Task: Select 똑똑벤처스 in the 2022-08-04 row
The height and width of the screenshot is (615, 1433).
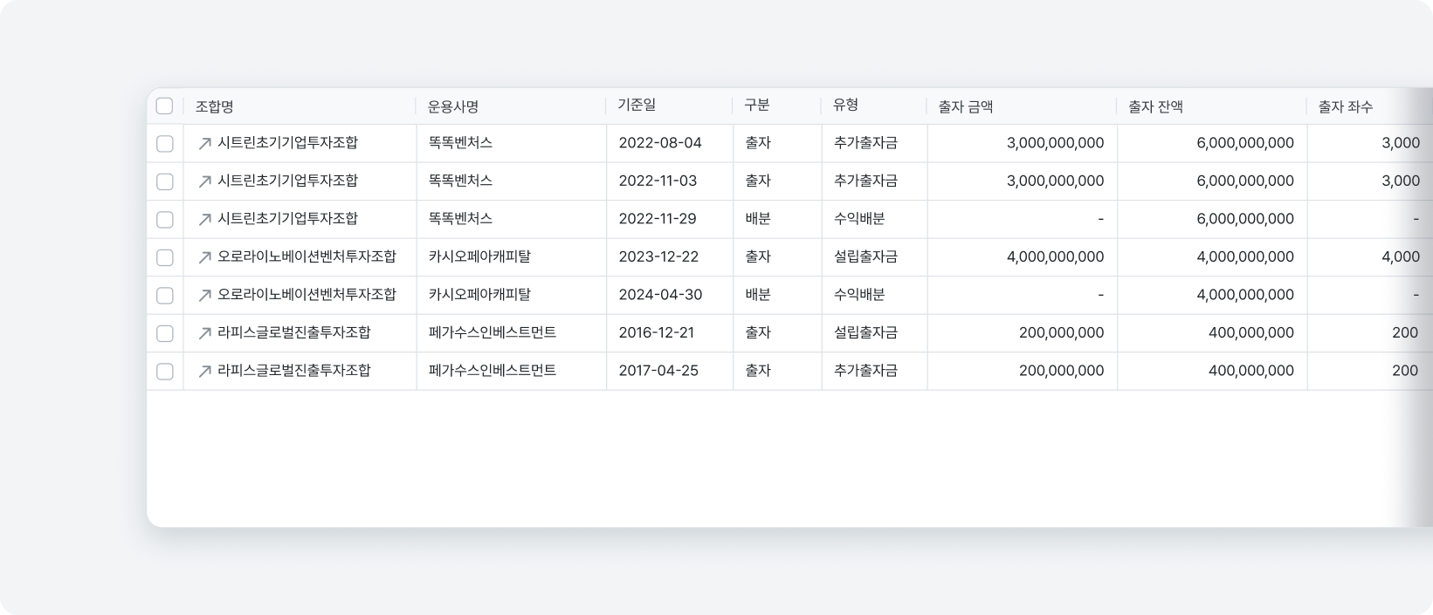Action: (x=460, y=142)
